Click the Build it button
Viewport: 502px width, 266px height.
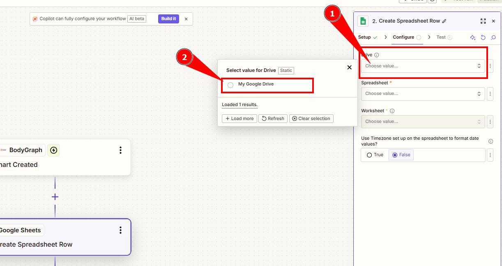coord(168,19)
